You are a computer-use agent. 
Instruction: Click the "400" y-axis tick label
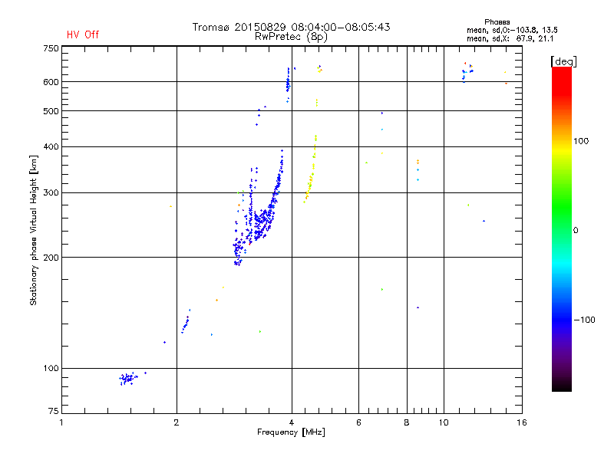coord(51,146)
